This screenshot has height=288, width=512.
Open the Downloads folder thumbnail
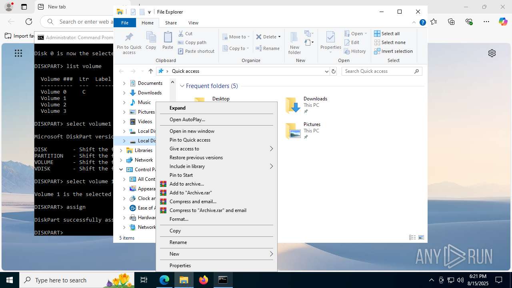click(x=293, y=106)
